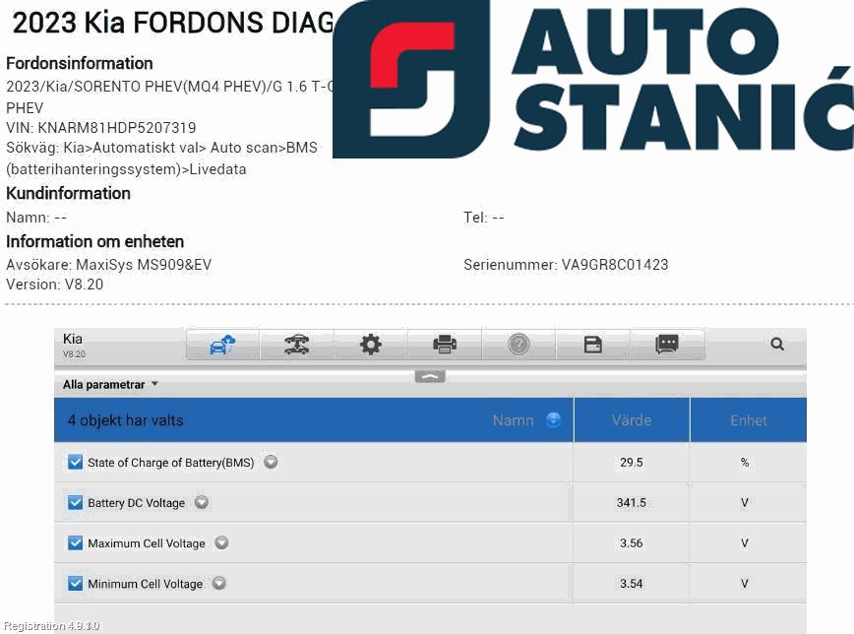The height and width of the screenshot is (634, 854).
Task: Open the vehicle cloud report icon
Action: [222, 345]
